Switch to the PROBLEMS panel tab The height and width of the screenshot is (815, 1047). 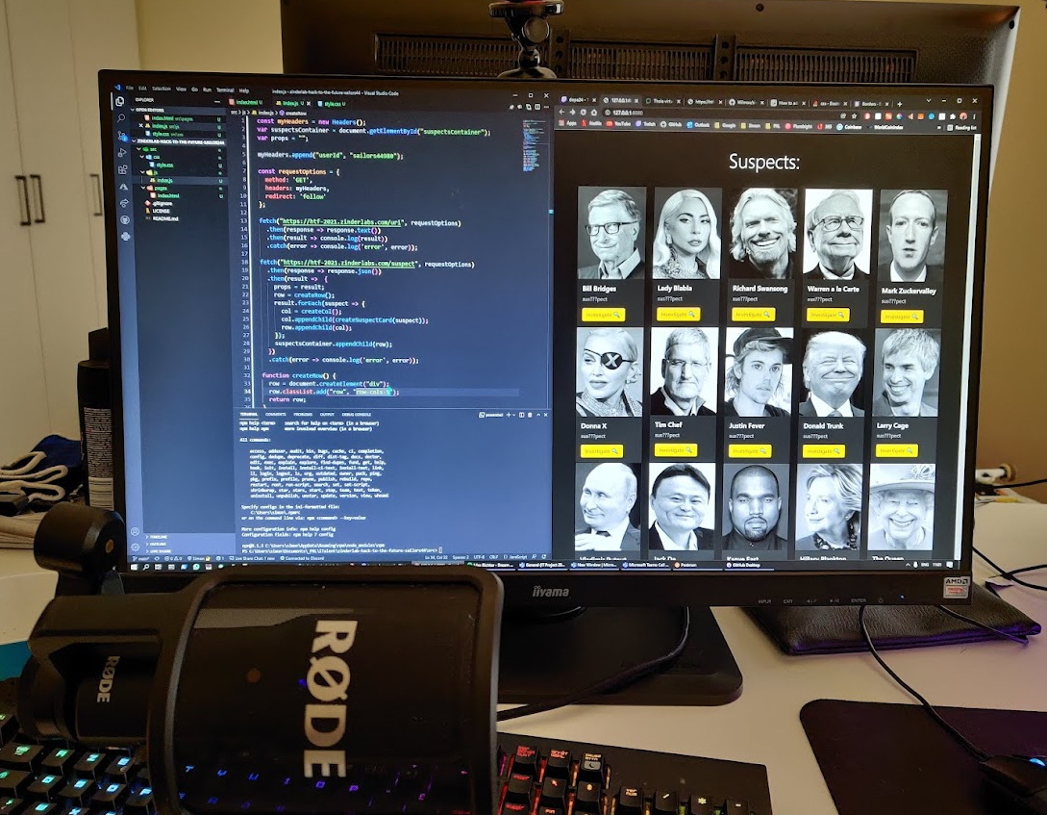[x=303, y=414]
